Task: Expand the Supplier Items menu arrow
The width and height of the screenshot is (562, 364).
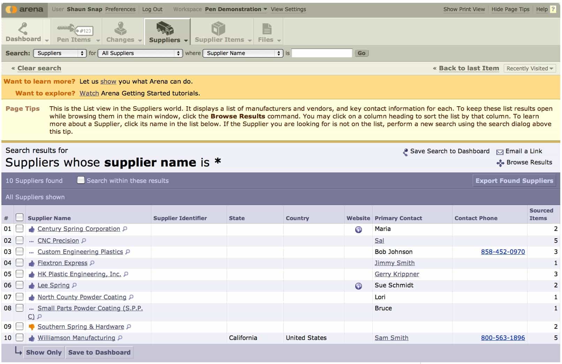Action: [x=250, y=40]
